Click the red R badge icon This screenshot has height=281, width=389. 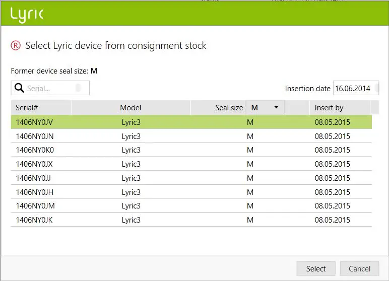click(16, 46)
